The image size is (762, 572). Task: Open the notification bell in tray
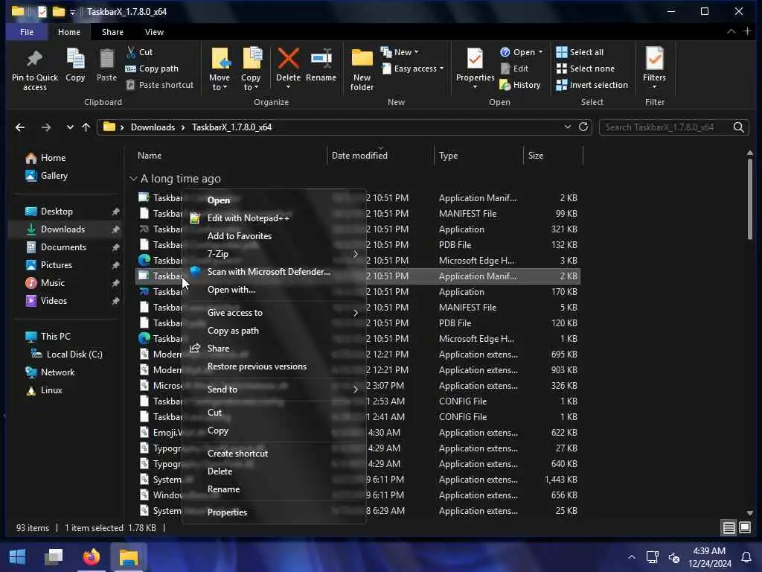(746, 557)
